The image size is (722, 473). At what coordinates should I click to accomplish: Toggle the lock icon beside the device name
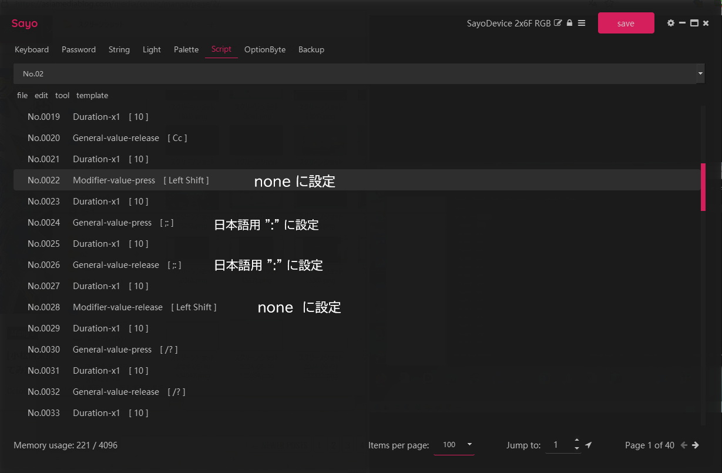point(568,22)
